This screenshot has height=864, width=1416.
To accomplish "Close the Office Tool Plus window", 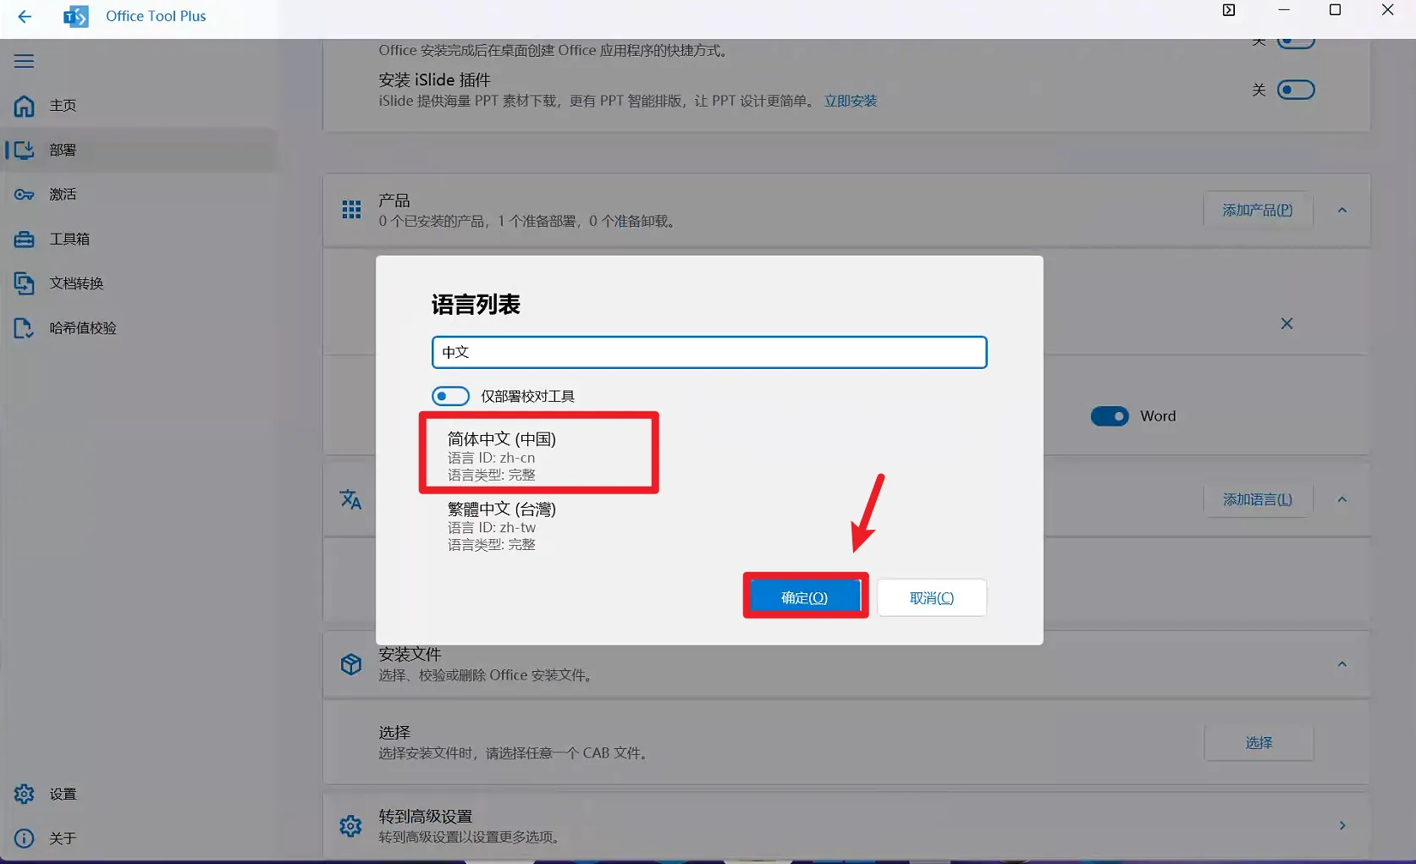I will click(x=1388, y=10).
